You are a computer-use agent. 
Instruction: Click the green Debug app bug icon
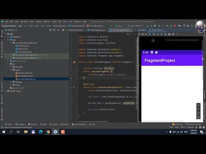tap(159, 26)
